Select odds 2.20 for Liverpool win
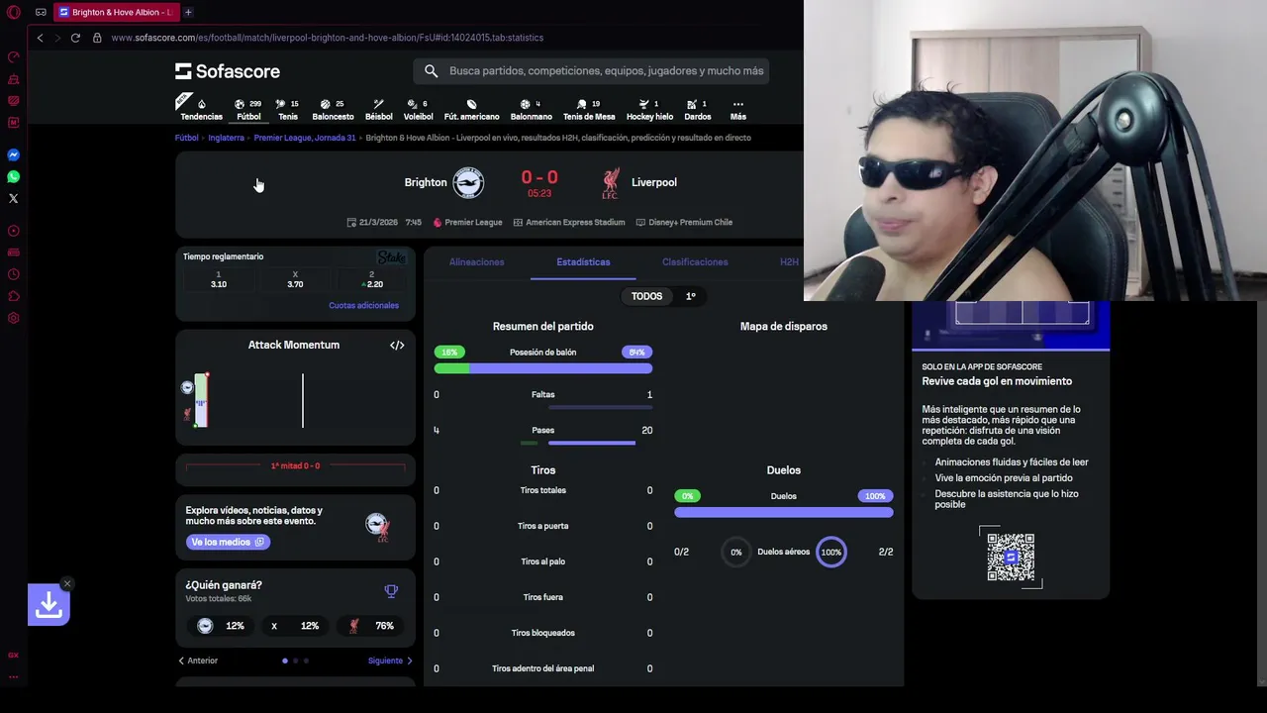The width and height of the screenshot is (1267, 713). (x=372, y=280)
